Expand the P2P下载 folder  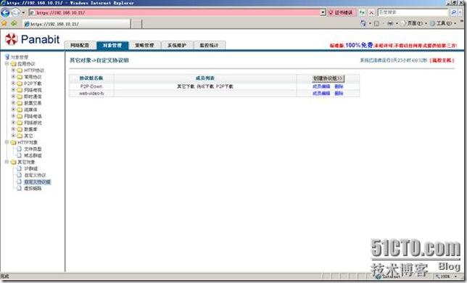click(x=13, y=83)
